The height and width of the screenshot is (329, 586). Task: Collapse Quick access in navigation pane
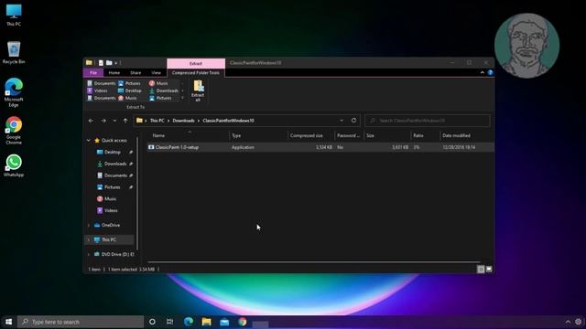coord(89,140)
